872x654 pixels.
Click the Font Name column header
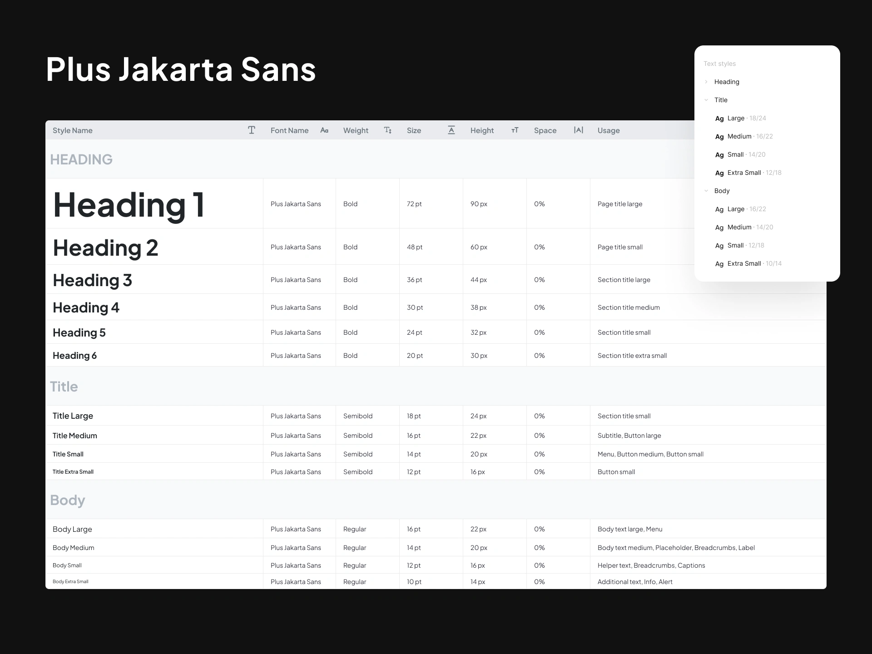289,130
